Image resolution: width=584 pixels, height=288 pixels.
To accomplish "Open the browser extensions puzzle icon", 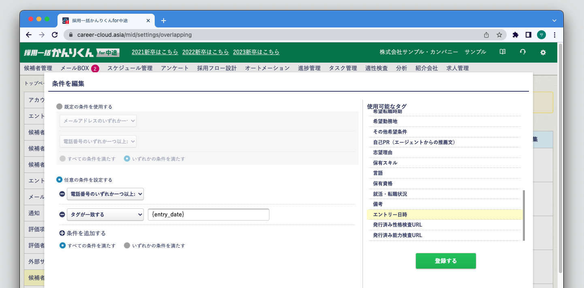I will 516,35.
